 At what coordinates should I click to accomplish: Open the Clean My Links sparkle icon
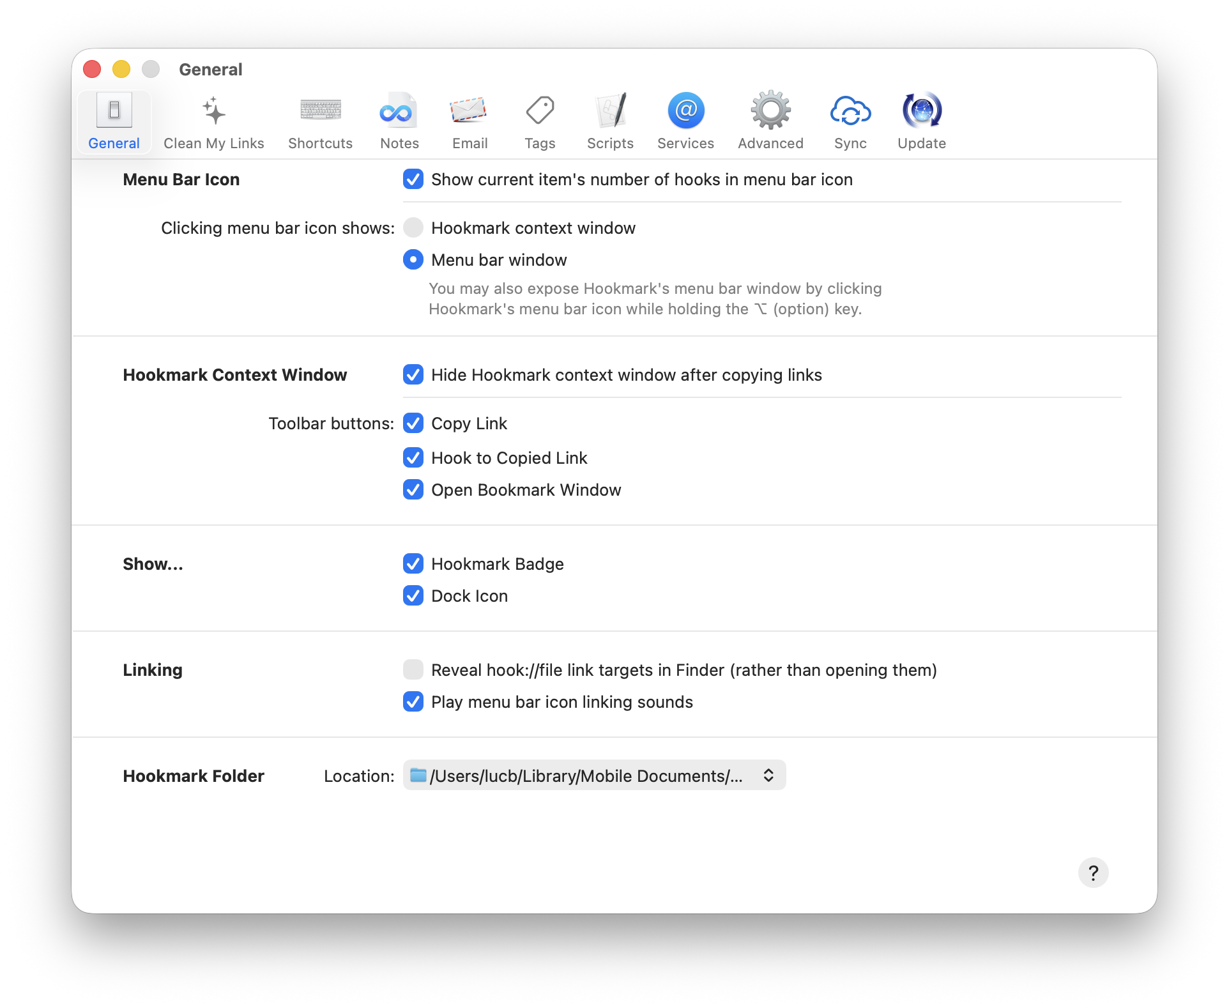click(x=213, y=111)
